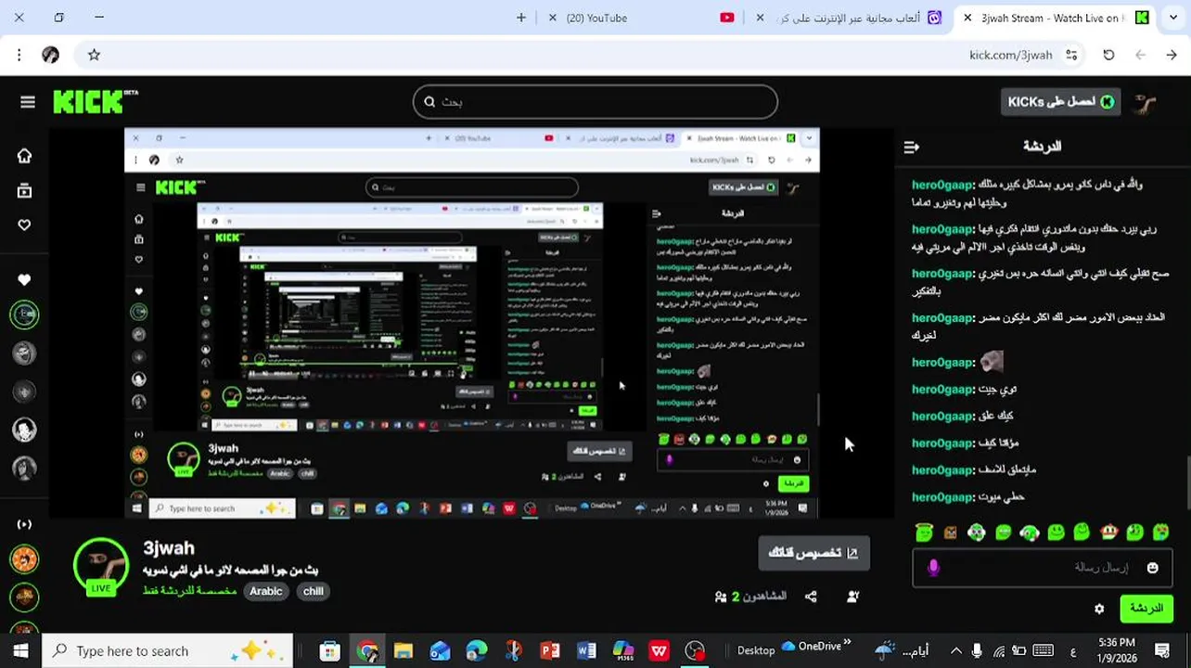This screenshot has height=668, width=1191.
Task: Open Microsoft Store from the taskbar
Action: [330, 650]
